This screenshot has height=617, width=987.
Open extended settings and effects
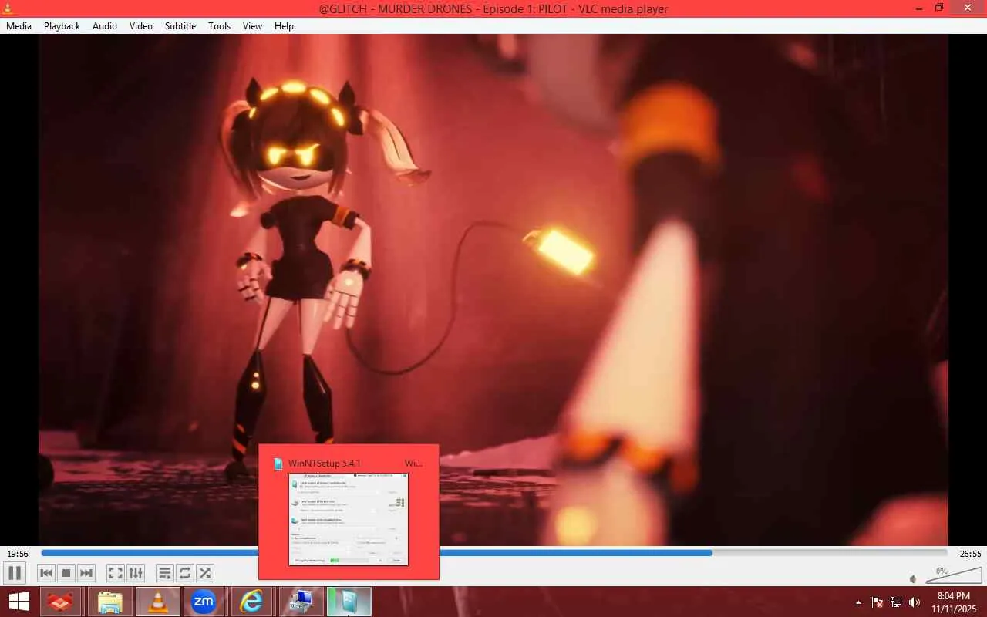coord(136,573)
